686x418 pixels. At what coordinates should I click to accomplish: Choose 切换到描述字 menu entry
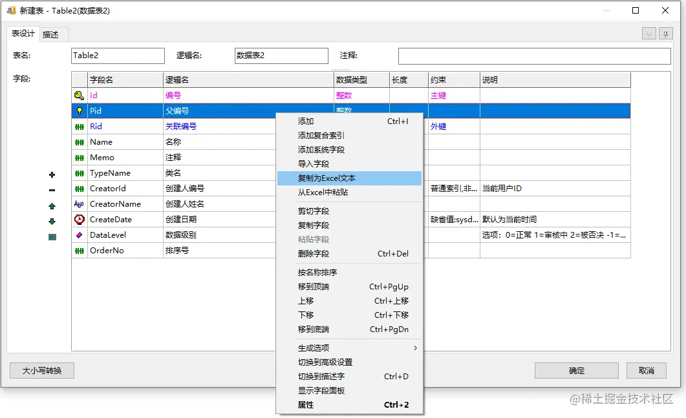(x=350, y=377)
